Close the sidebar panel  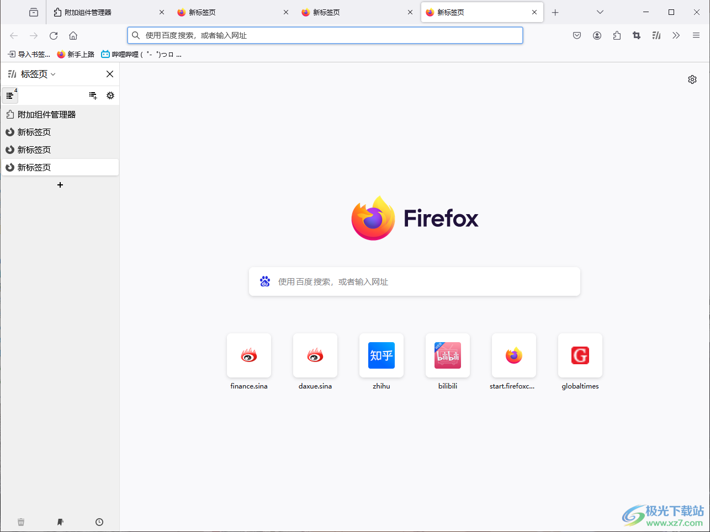(110, 74)
